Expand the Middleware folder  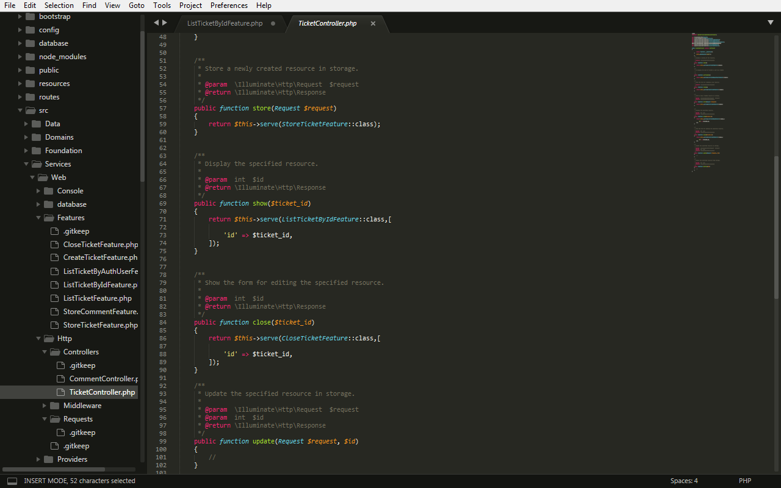click(45, 406)
